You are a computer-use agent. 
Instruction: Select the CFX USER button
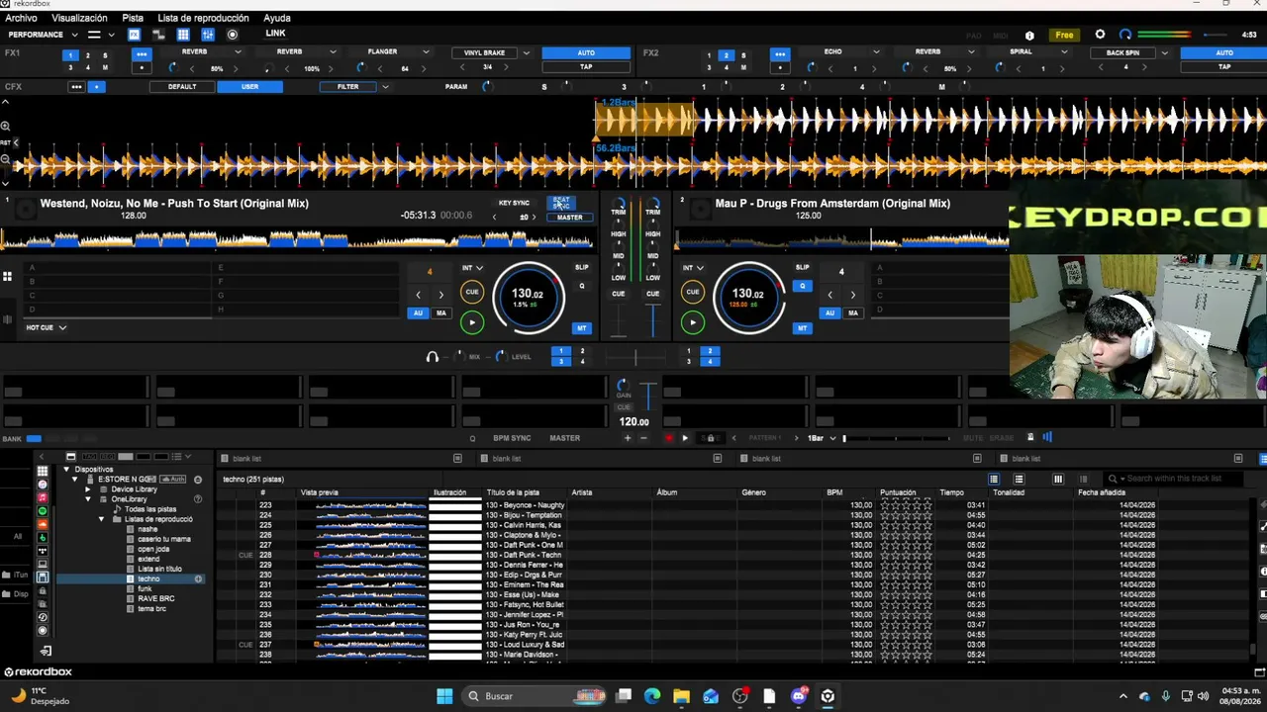249,87
